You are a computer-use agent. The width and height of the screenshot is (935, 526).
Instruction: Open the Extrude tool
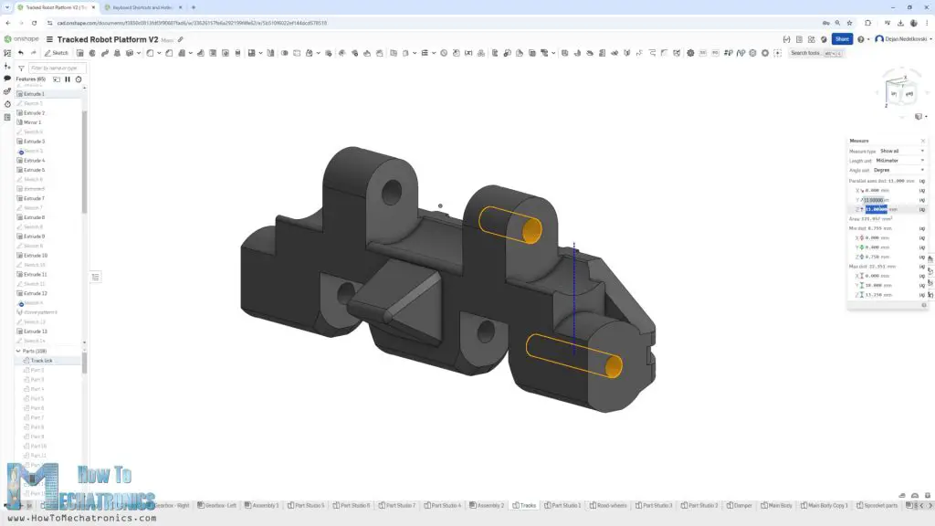point(79,53)
